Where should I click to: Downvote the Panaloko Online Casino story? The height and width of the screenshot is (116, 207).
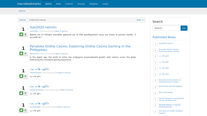click(25, 53)
